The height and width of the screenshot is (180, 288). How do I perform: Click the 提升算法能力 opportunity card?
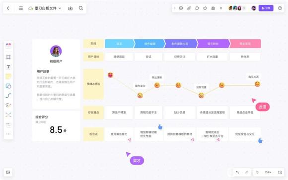click(119, 134)
